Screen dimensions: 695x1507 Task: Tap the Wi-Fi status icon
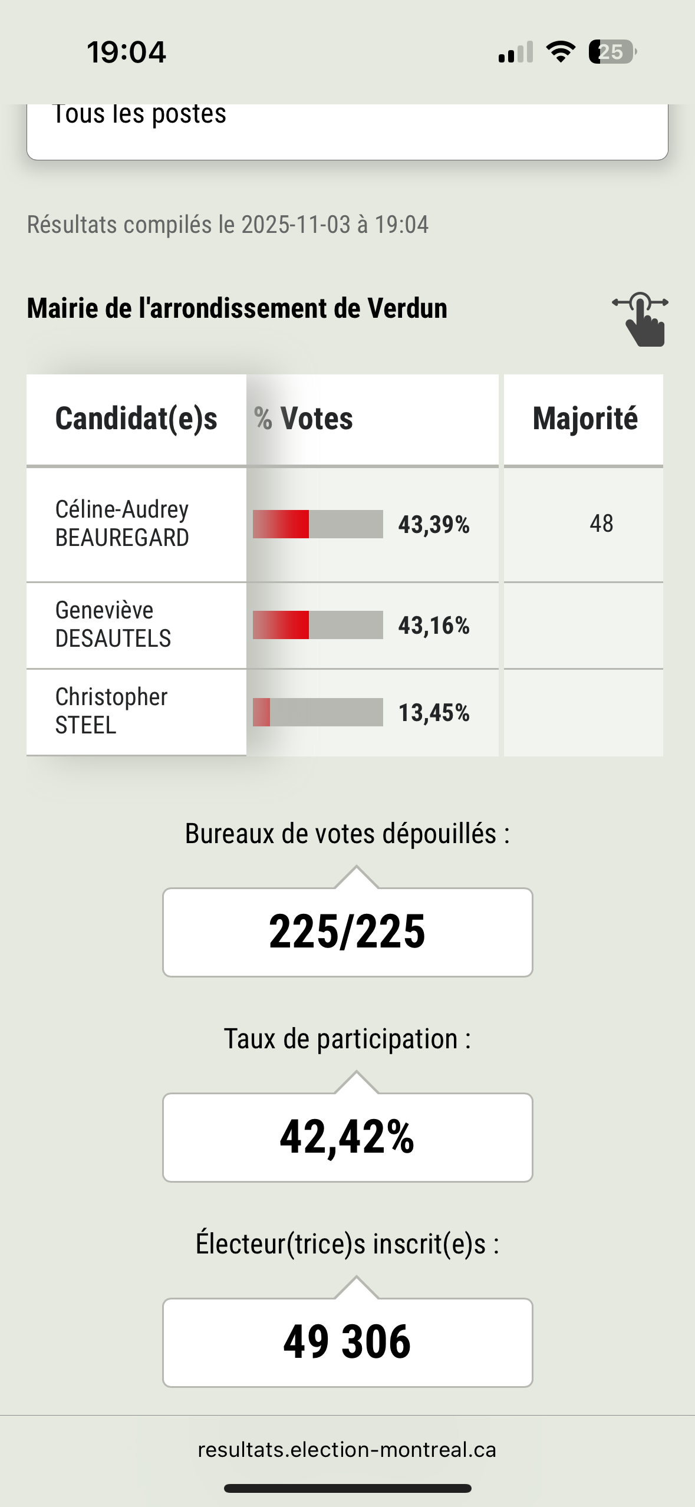561,52
